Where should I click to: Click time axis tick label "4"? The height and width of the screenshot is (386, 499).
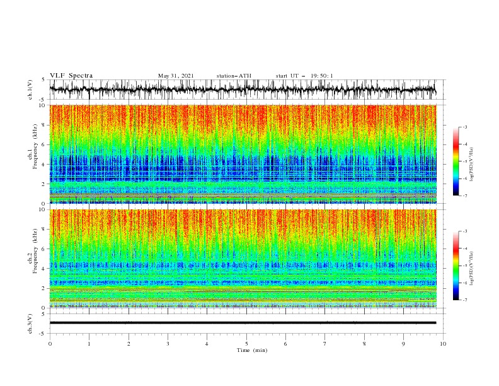(x=207, y=344)
